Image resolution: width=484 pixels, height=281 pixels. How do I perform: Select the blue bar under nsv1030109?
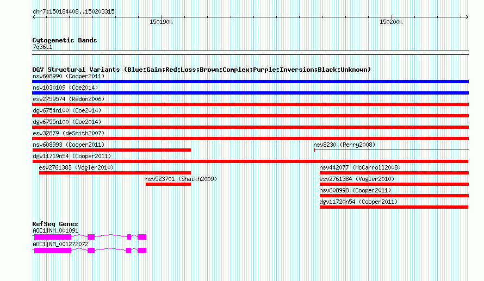click(x=250, y=93)
